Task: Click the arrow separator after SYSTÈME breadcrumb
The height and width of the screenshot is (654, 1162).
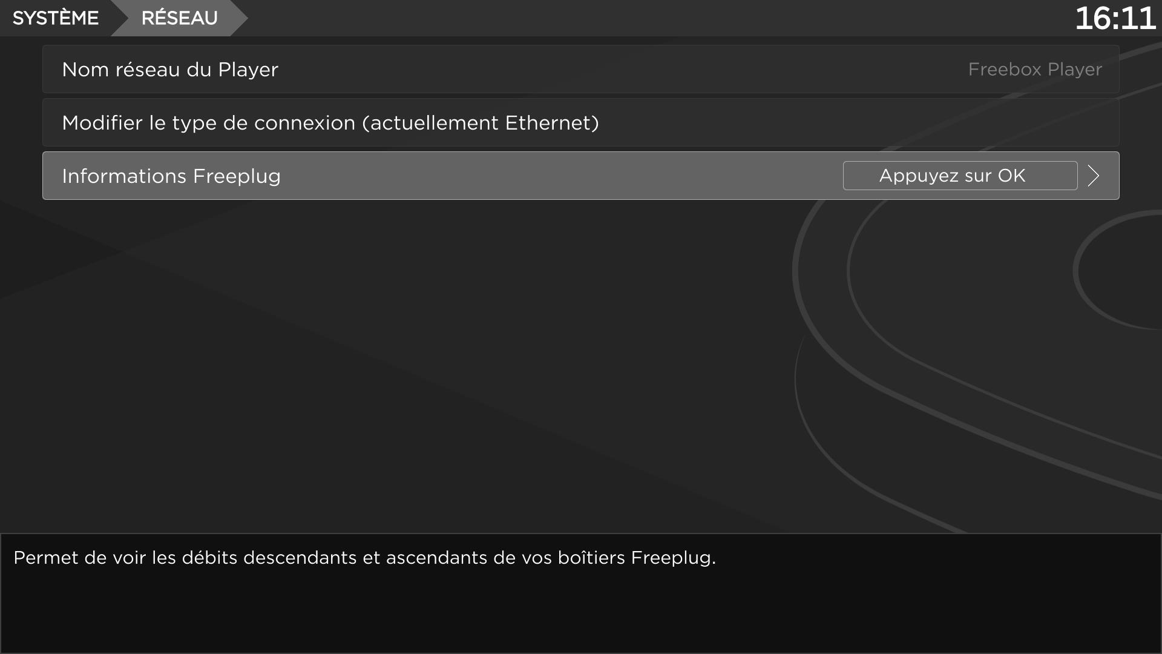Action: point(119,18)
